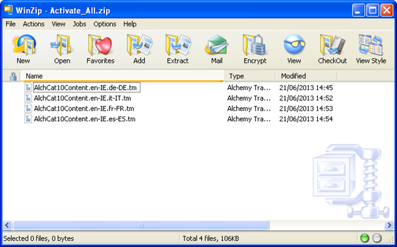Maximize the WinZip window
The image size is (397, 247).
click(x=373, y=11)
